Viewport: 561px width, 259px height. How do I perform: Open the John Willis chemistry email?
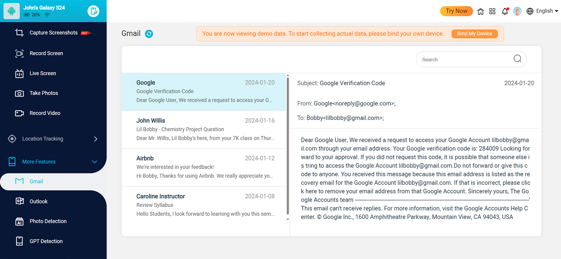click(x=205, y=129)
